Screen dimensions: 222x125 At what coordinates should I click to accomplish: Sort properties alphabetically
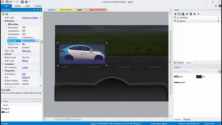7,14
